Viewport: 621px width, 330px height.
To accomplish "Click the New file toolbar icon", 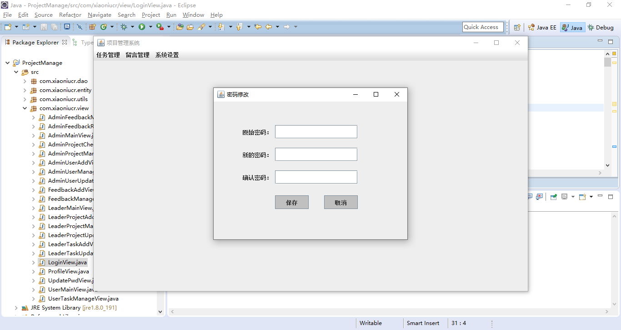I will pyautogui.click(x=8, y=27).
